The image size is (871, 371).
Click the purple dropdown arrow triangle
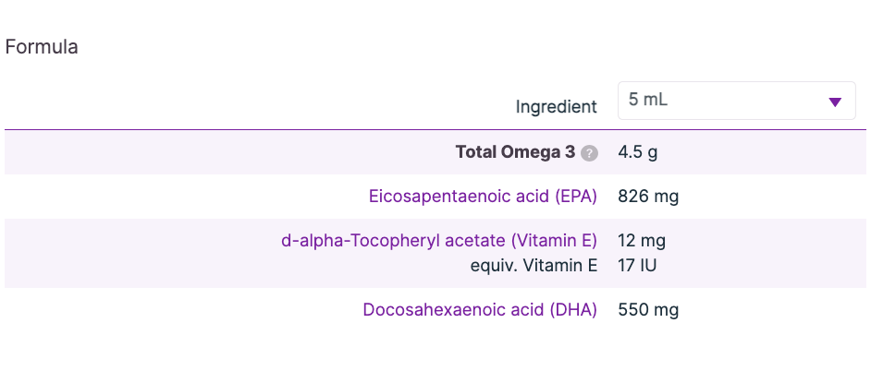click(835, 102)
